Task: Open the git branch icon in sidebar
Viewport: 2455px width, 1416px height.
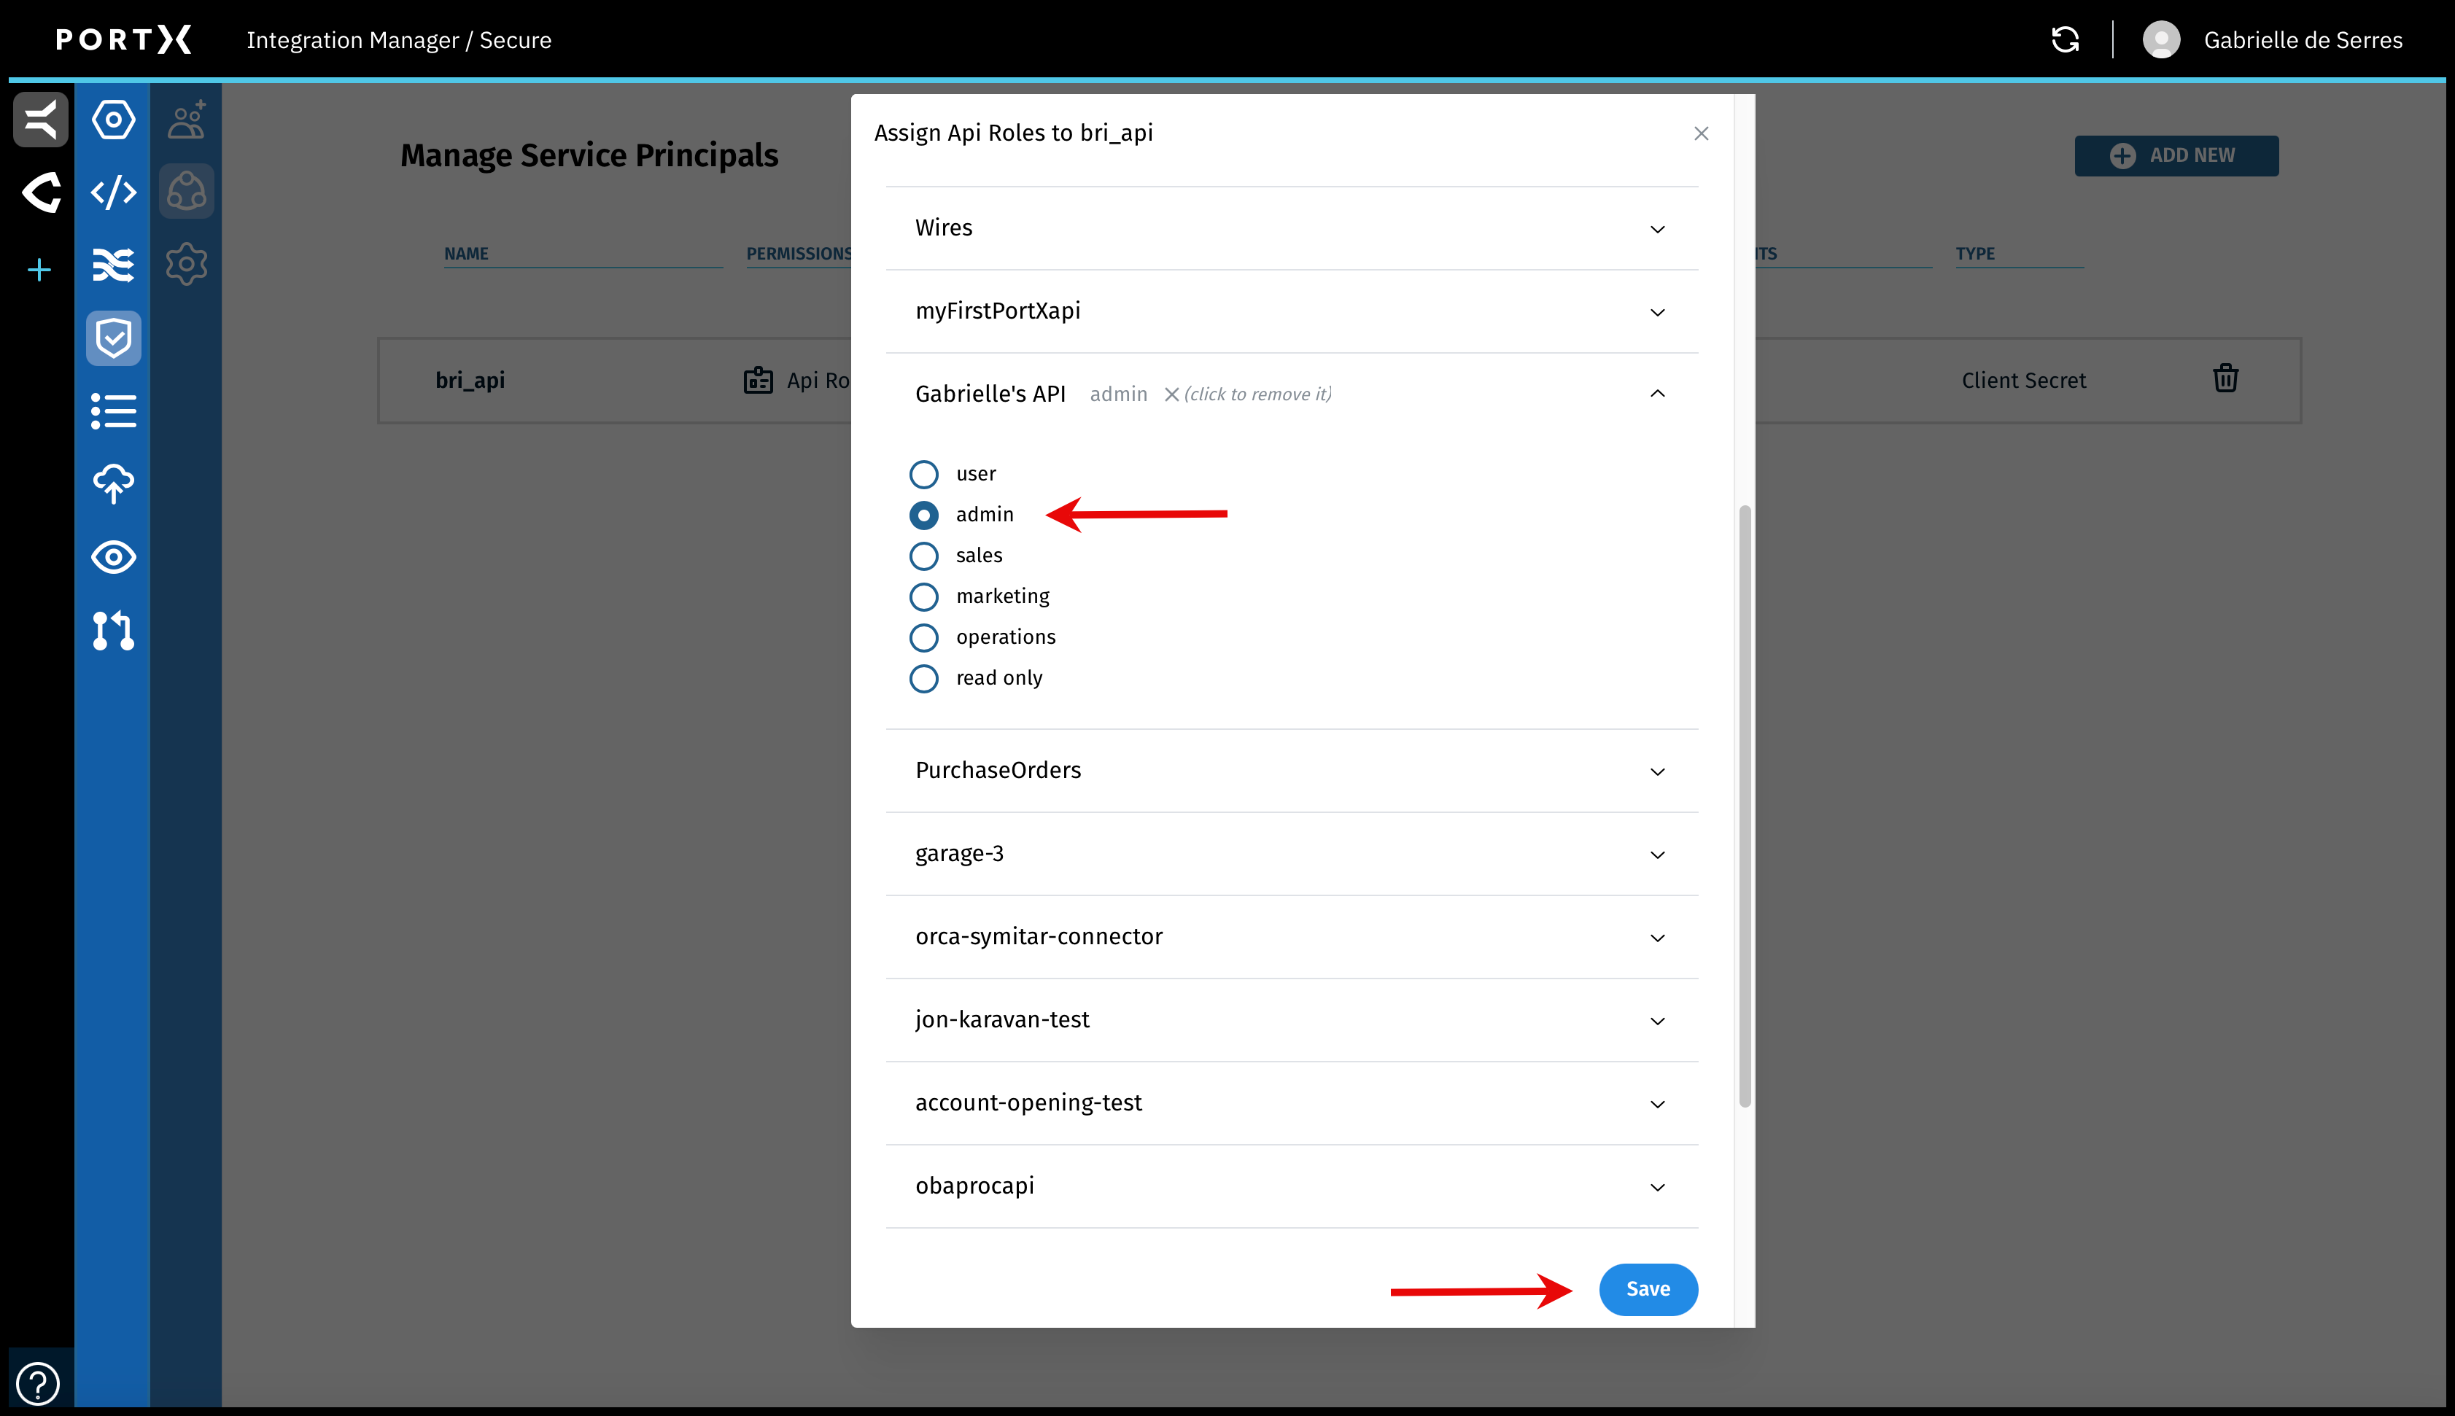Action: 113,631
